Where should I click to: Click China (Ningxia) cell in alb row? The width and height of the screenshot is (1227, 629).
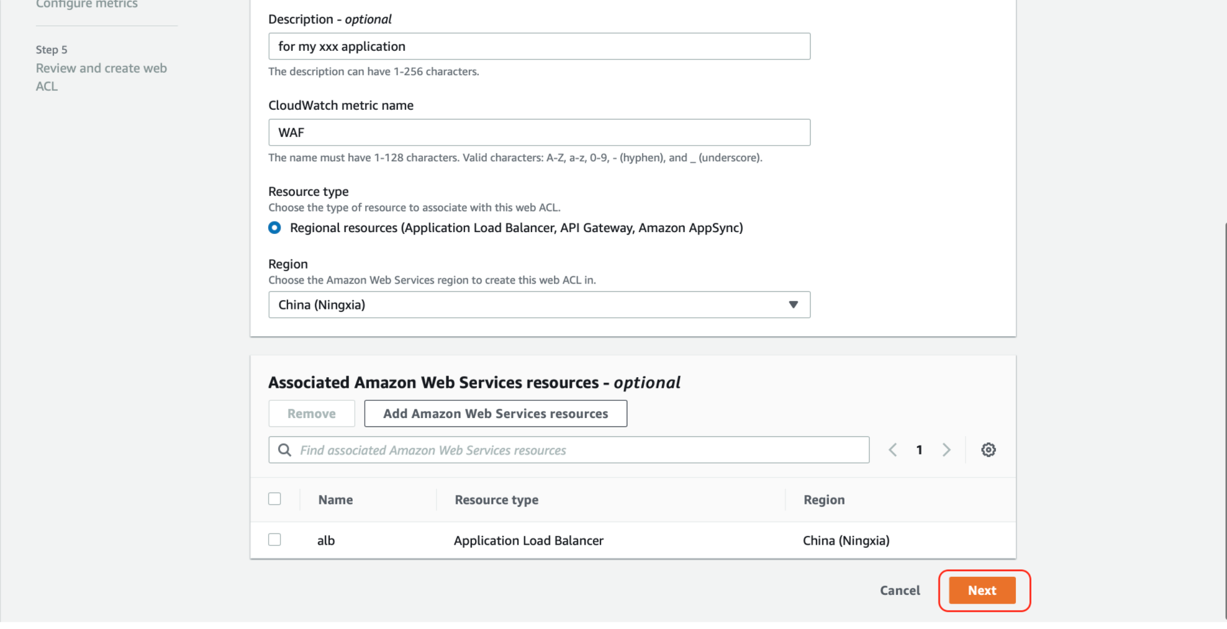point(846,540)
